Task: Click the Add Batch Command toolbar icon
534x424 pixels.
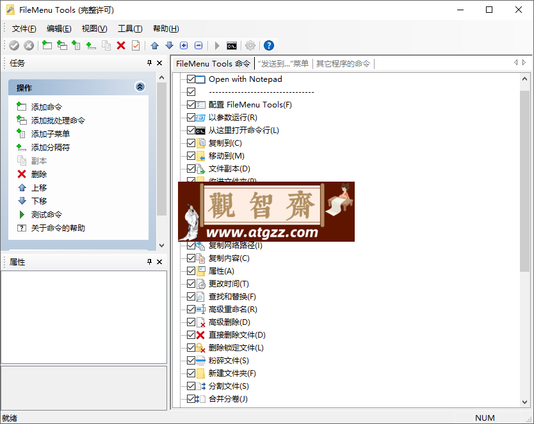Action: click(x=61, y=45)
